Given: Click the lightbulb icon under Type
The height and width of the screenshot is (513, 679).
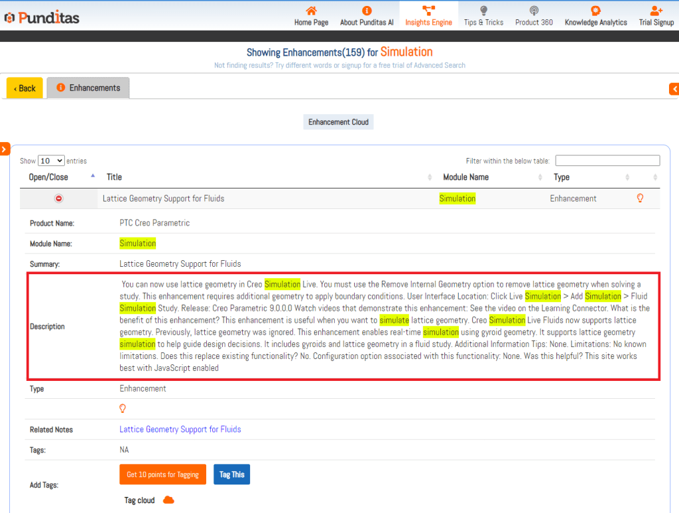Looking at the screenshot, I should (x=123, y=409).
